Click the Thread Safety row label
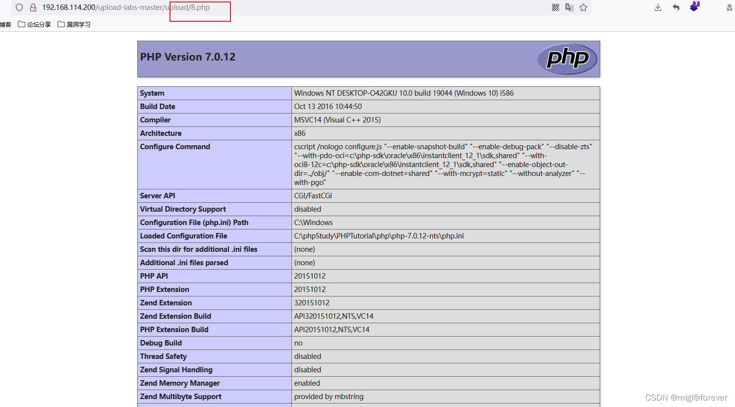 [163, 356]
